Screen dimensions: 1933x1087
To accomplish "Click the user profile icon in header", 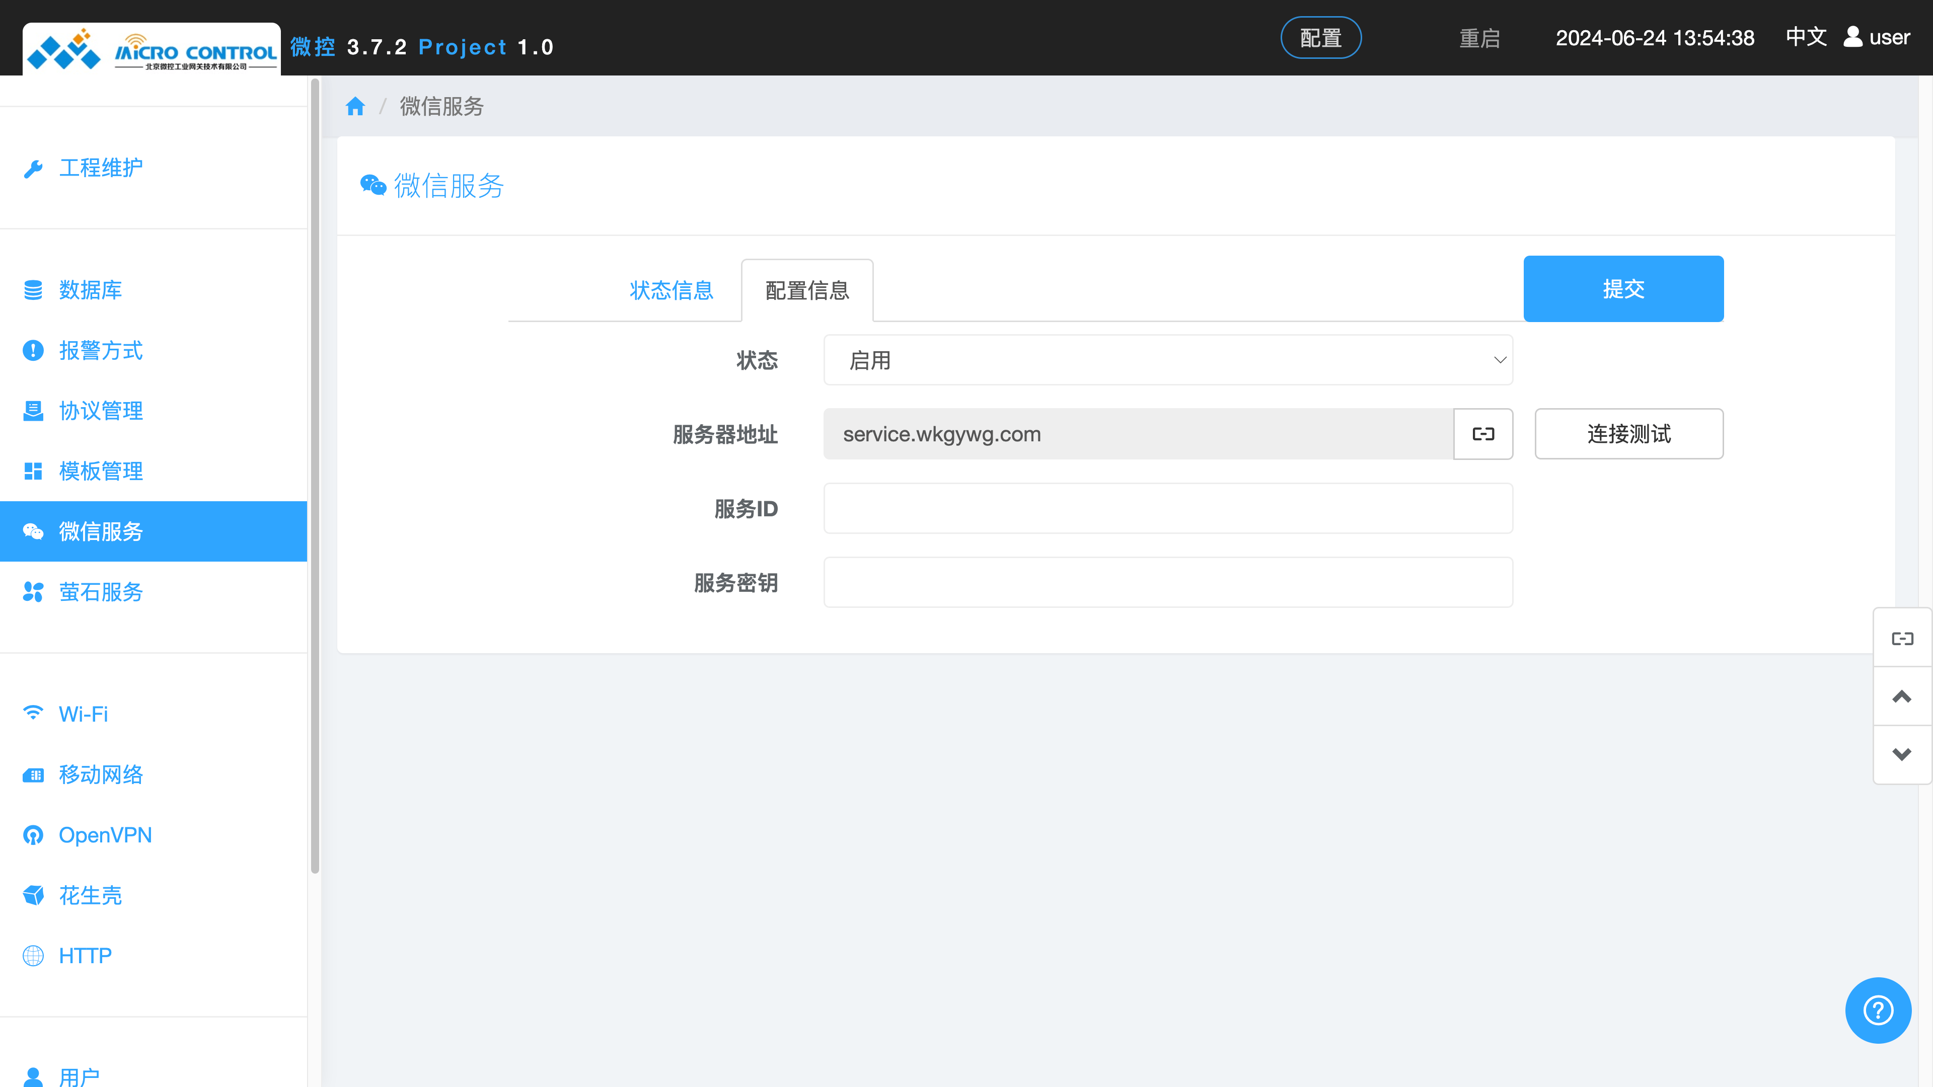I will point(1852,37).
